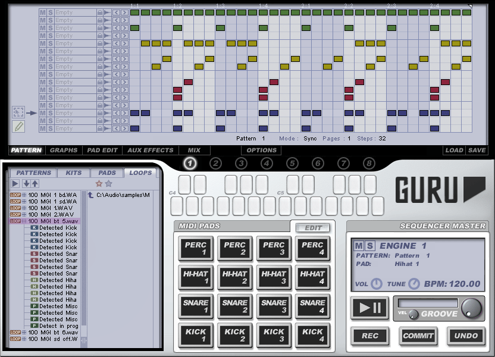495x357 pixels.
Task: Solo Engine 1 in Sequencer Master
Action: (370, 246)
